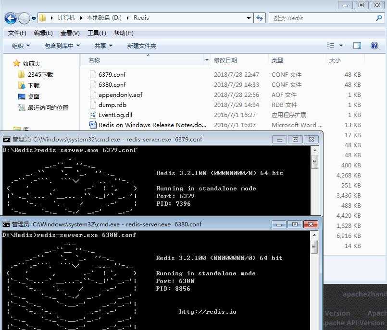Open the 文件(F) menu
The width and height of the screenshot is (387, 330).
tap(17, 33)
